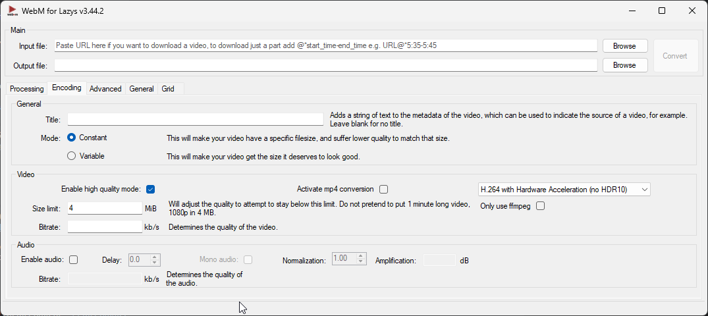Click the Normalization value field
The image size is (708, 316).
click(344, 259)
